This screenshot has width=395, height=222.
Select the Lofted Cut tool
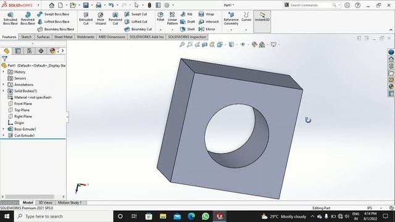point(136,22)
